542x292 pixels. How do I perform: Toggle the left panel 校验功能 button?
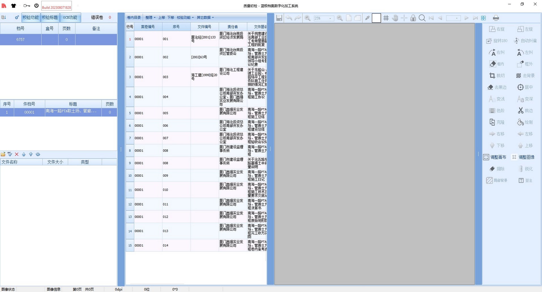pyautogui.click(x=31, y=18)
